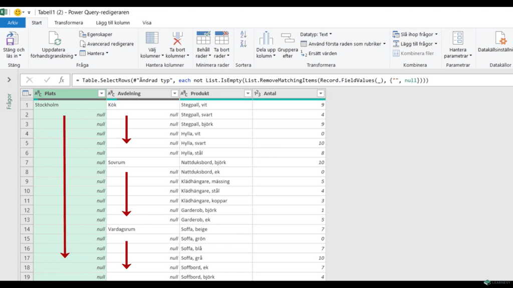The height and width of the screenshot is (288, 513).
Task: Expand the Datatyp: Text dropdown
Action: click(316, 34)
